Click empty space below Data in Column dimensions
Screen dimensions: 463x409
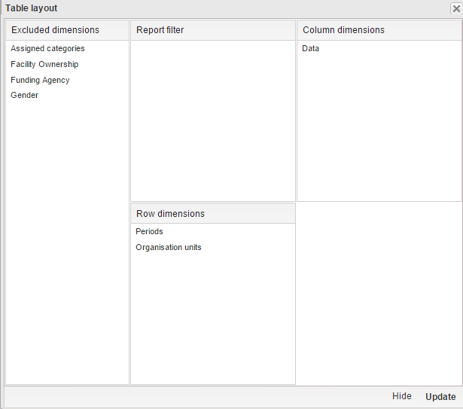click(379, 128)
